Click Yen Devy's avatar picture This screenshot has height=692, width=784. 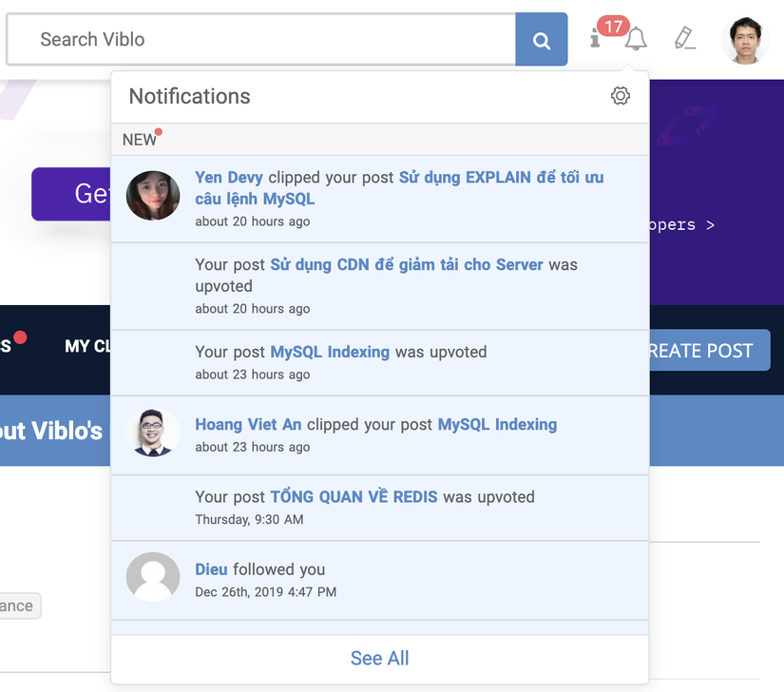tap(153, 196)
